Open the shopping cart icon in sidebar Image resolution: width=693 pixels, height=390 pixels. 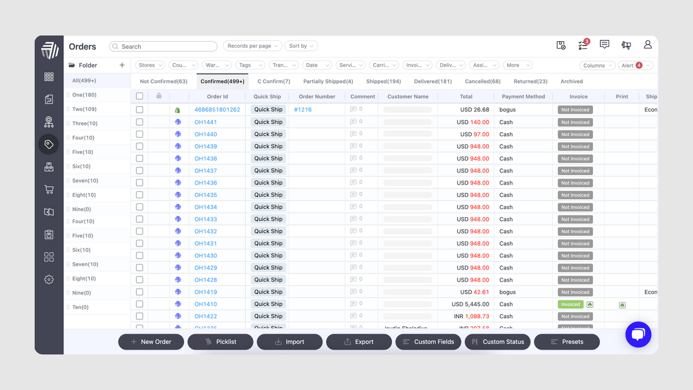coord(49,190)
